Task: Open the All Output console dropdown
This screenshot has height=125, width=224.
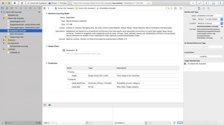Action: [120, 123]
